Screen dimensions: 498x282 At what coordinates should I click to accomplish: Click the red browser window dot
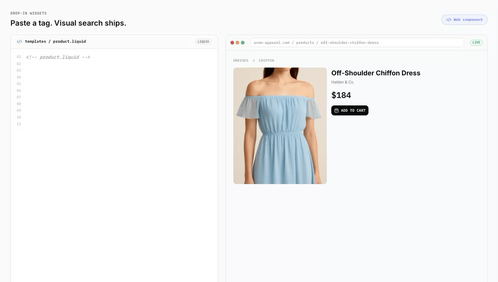click(232, 43)
